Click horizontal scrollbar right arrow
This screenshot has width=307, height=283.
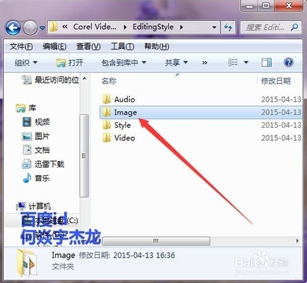point(297,241)
